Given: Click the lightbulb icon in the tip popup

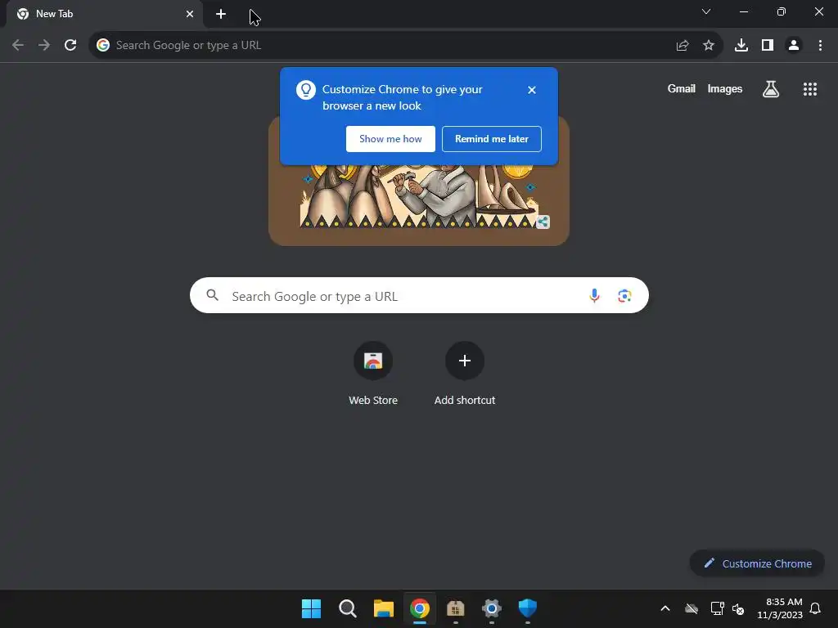Looking at the screenshot, I should tap(306, 90).
